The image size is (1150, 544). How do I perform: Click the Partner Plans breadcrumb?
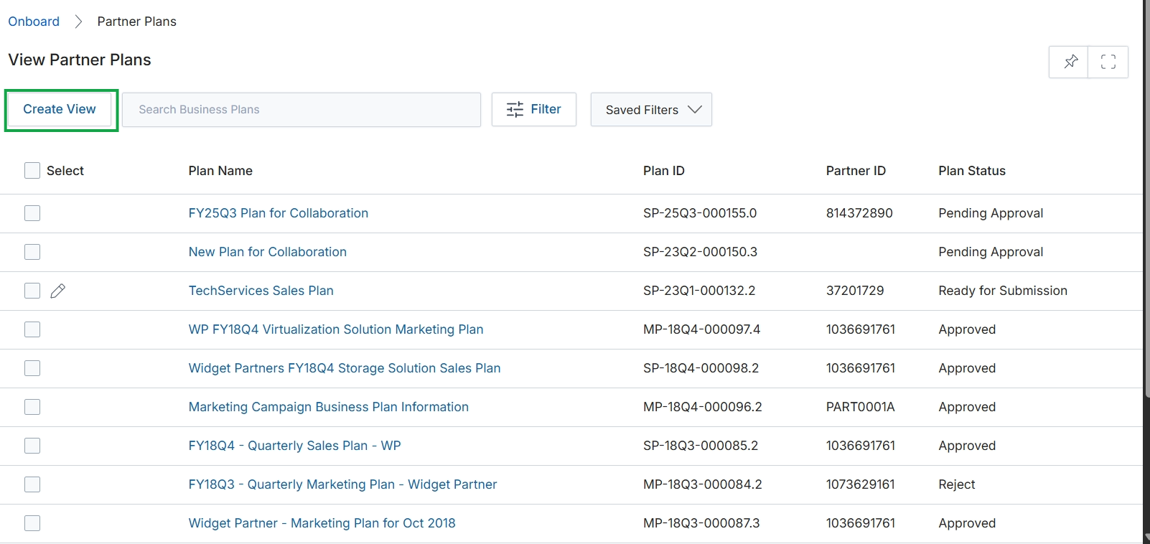137,22
